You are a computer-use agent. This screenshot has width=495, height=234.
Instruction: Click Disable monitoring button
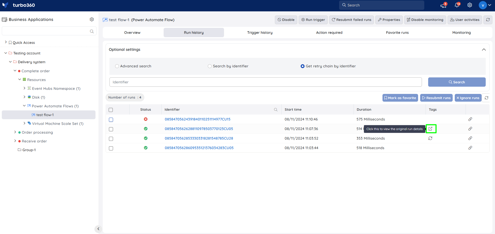[425, 20]
